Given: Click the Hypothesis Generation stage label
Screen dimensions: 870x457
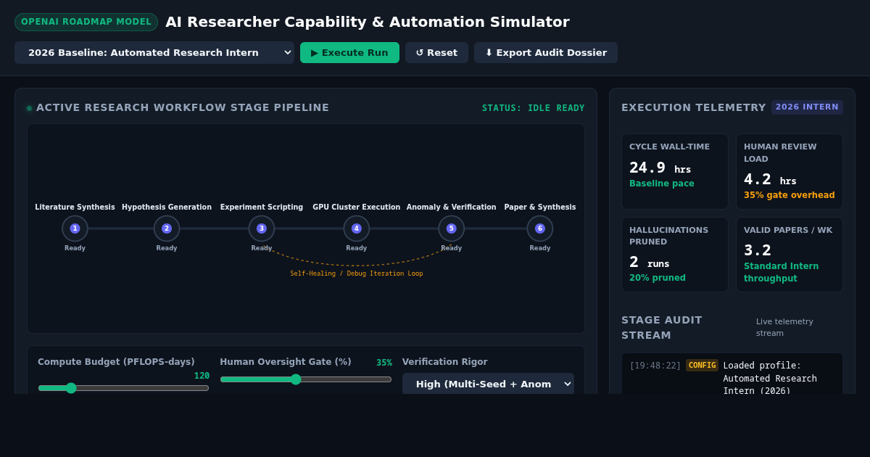Looking at the screenshot, I should pyautogui.click(x=167, y=207).
